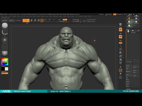Open the Preferences menu

(x=56, y=16)
